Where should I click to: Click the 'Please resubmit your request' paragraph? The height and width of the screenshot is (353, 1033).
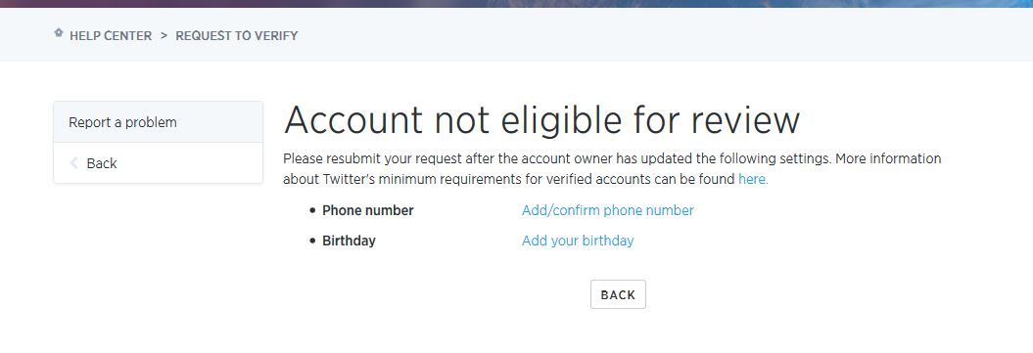pyautogui.click(x=612, y=169)
